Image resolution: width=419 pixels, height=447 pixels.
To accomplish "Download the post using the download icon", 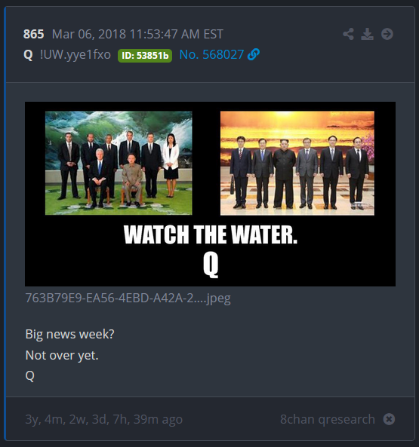I will pyautogui.click(x=368, y=34).
